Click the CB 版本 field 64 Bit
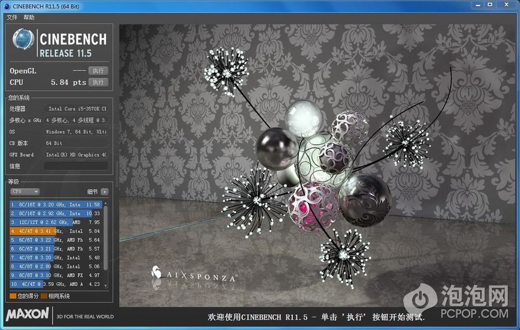The height and width of the screenshot is (330, 520). pyautogui.click(x=76, y=143)
